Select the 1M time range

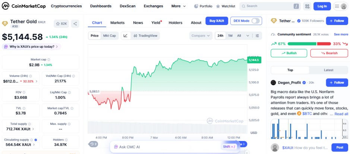pyautogui.click(x=230, y=36)
